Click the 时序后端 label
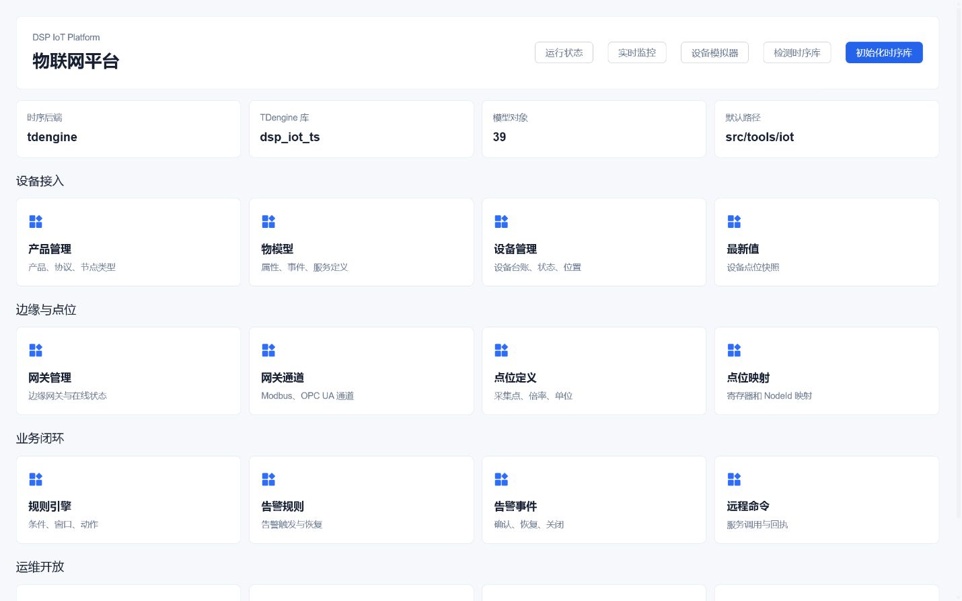 click(44, 118)
